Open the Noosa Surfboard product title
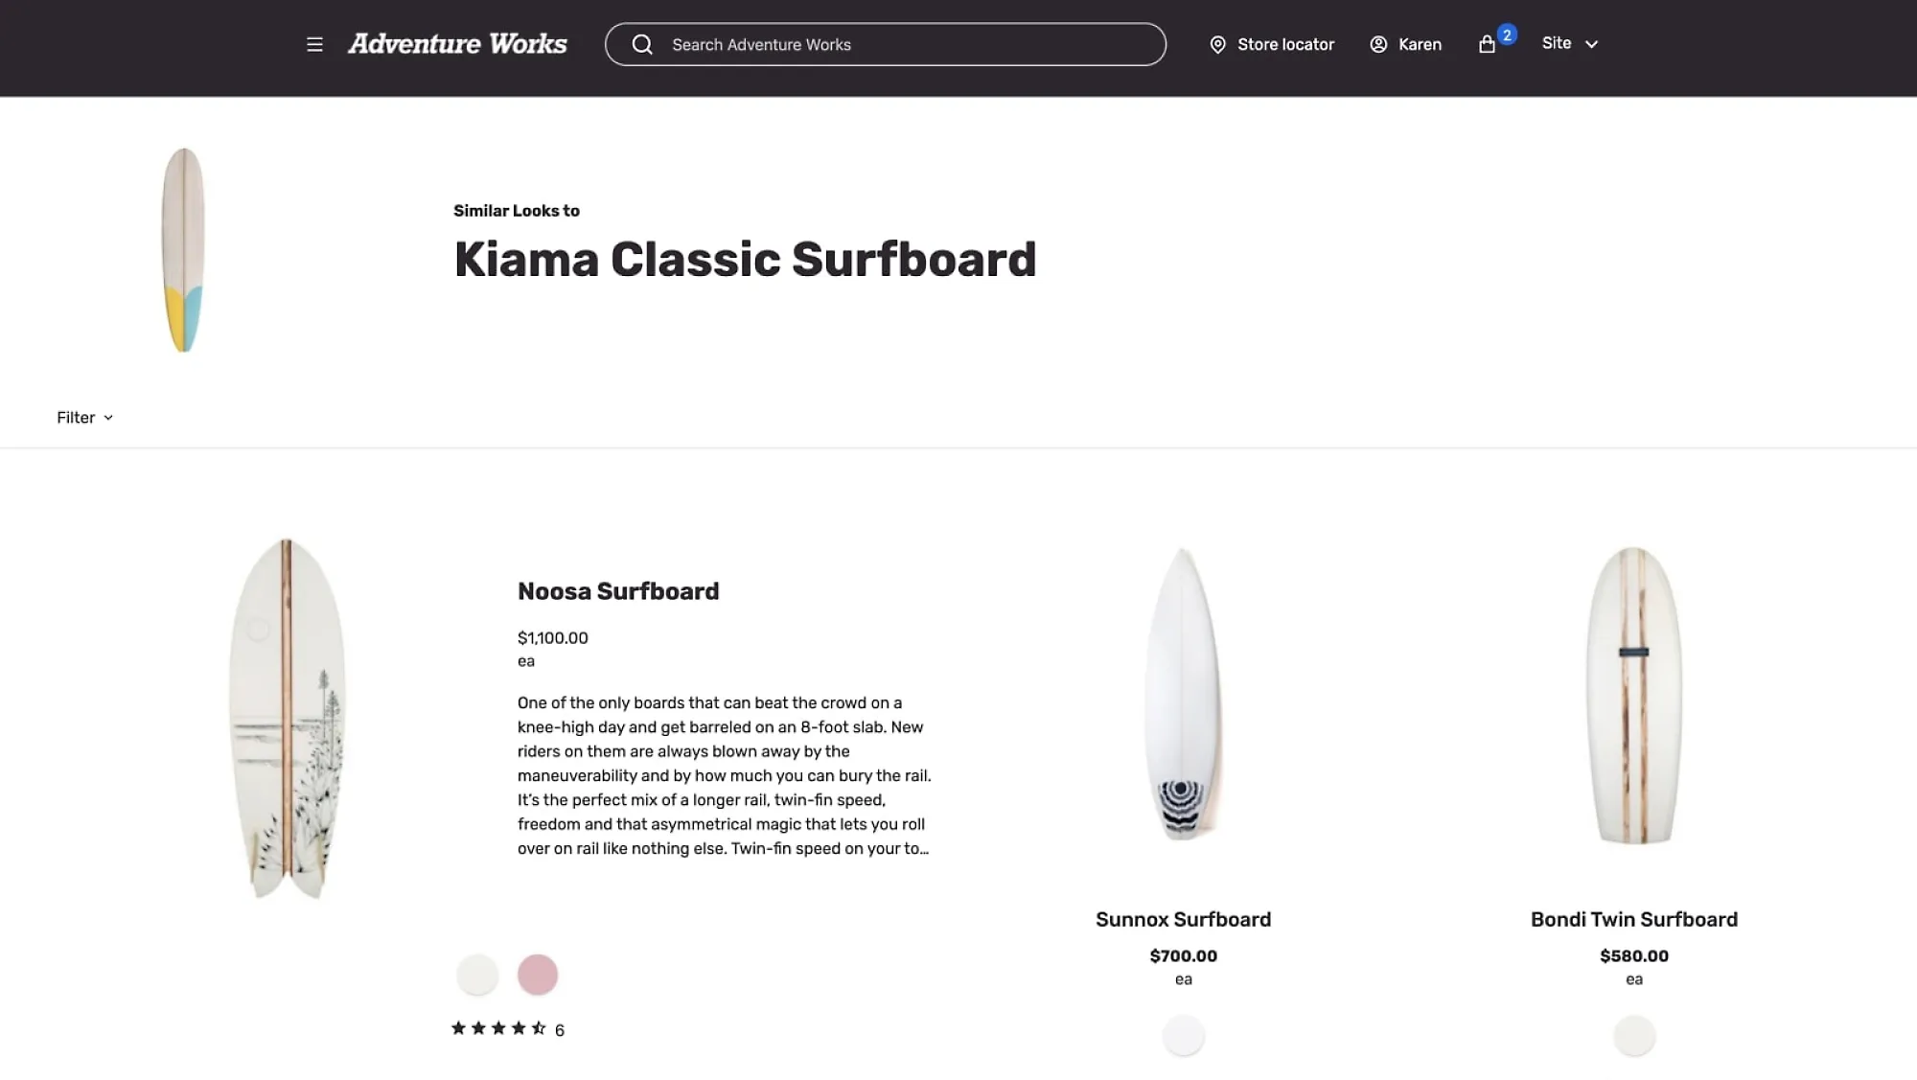 pyautogui.click(x=618, y=591)
